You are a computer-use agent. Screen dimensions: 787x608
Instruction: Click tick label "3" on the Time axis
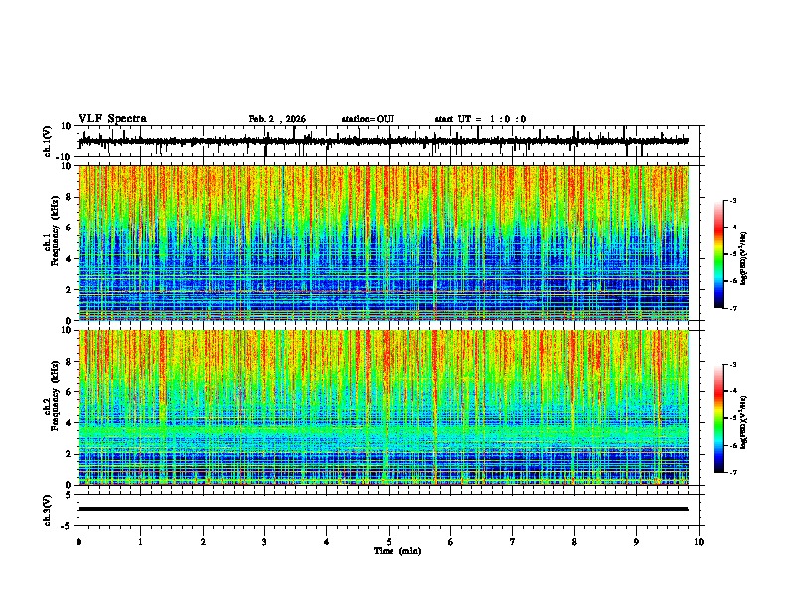tap(264, 542)
